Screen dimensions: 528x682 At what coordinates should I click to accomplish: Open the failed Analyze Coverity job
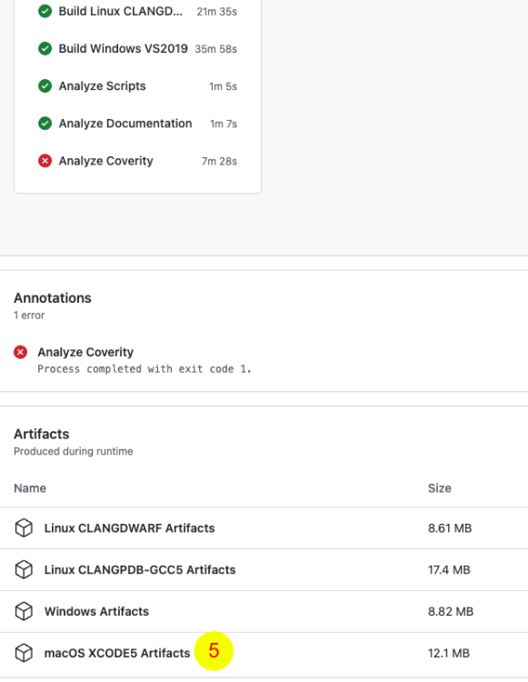click(105, 161)
